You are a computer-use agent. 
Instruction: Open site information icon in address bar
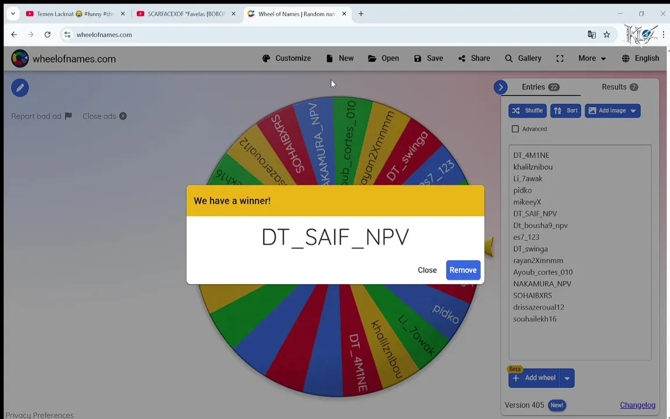click(x=67, y=35)
